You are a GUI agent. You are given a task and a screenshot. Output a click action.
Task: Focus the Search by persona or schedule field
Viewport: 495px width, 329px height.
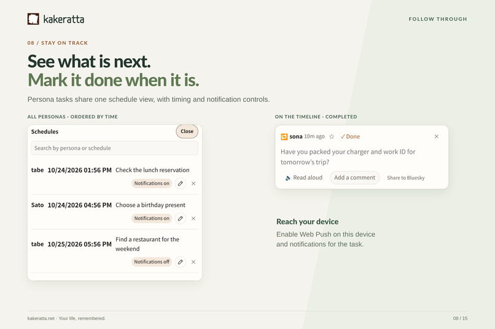pyautogui.click(x=115, y=148)
